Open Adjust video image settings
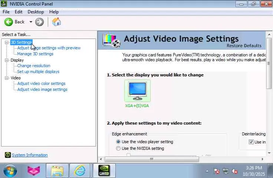Viewport: 273px width, 178px height. (x=42, y=89)
